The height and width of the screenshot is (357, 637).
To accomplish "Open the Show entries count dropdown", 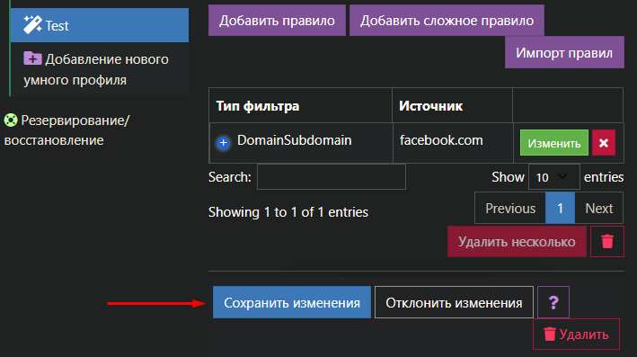I will [x=553, y=177].
